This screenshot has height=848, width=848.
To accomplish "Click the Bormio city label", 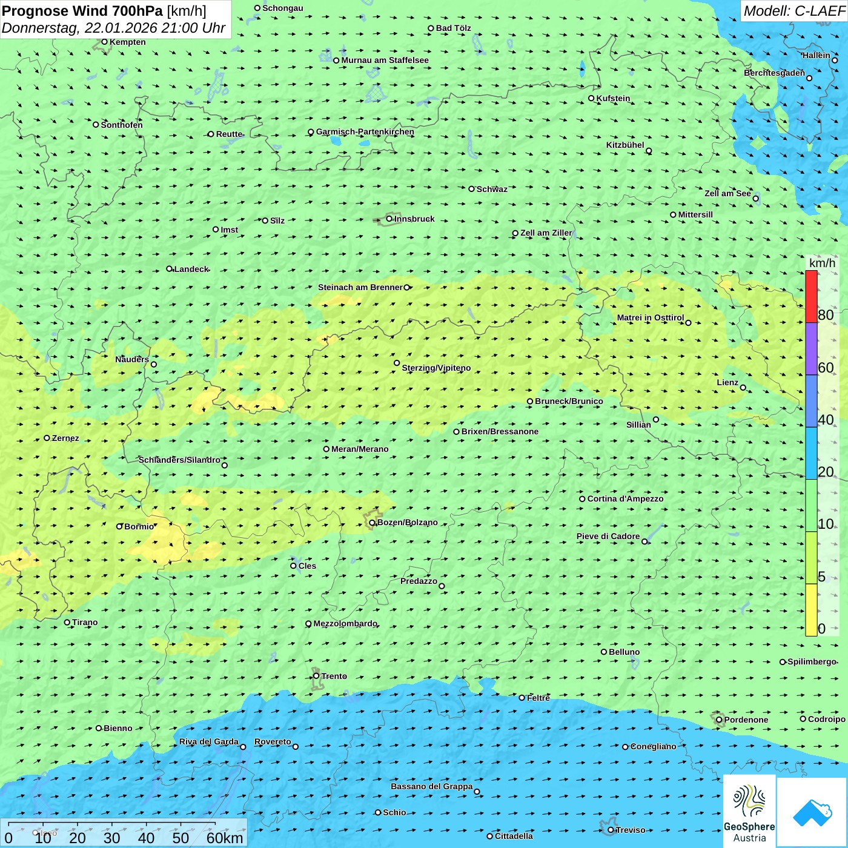I will click(139, 526).
